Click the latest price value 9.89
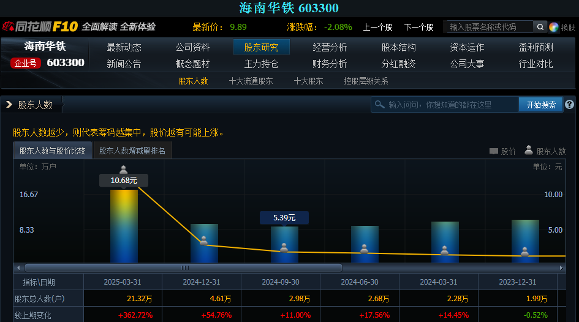 pos(238,28)
